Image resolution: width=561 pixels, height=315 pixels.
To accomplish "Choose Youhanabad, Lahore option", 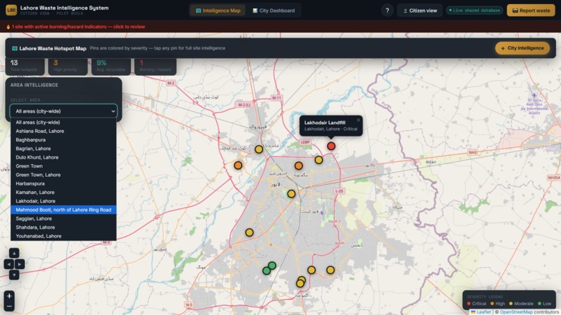I will 63,236.
